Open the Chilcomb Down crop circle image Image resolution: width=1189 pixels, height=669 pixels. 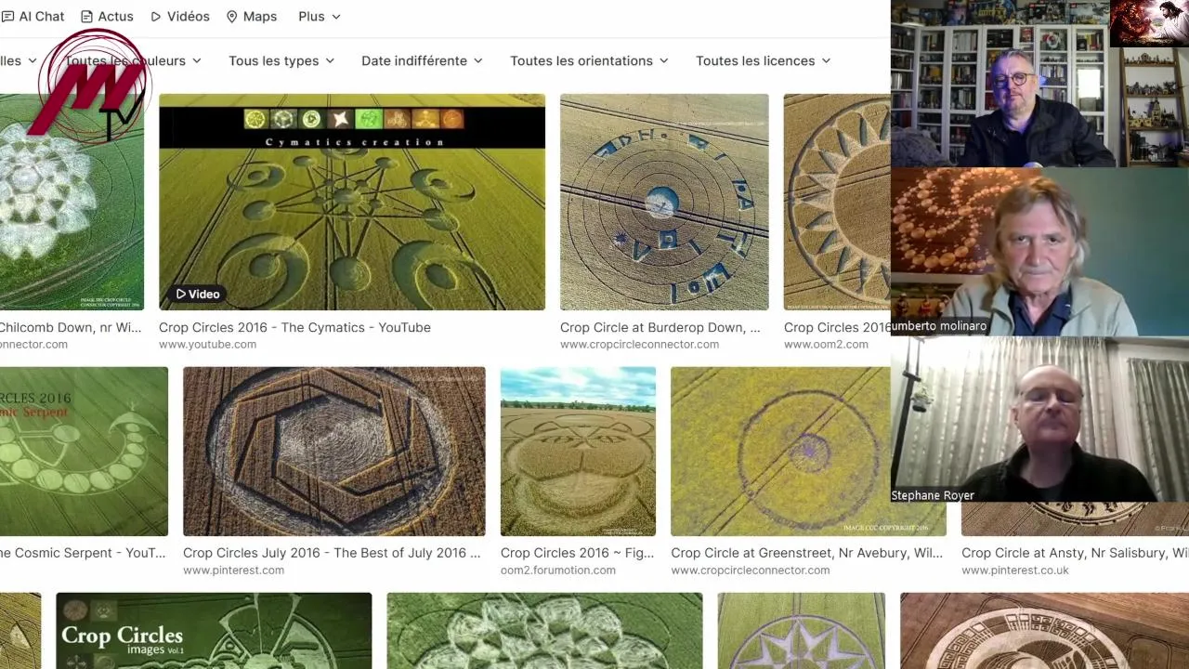pyautogui.click(x=72, y=202)
